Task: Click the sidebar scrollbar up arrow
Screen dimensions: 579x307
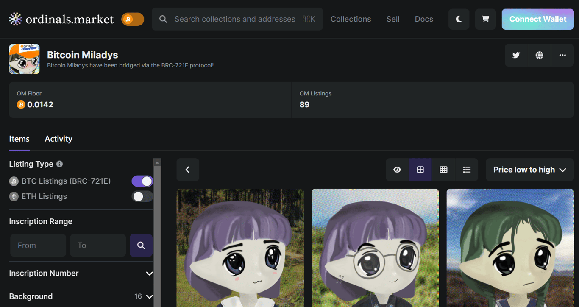Action: 158,162
